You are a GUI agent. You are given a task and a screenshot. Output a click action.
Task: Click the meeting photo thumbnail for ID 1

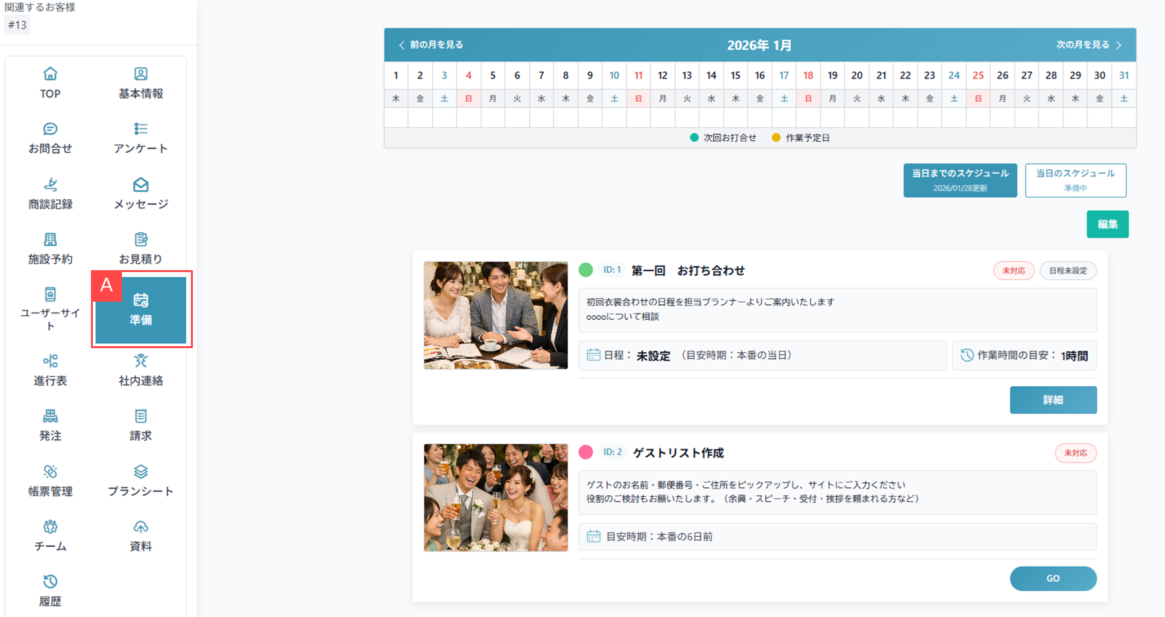tap(495, 315)
